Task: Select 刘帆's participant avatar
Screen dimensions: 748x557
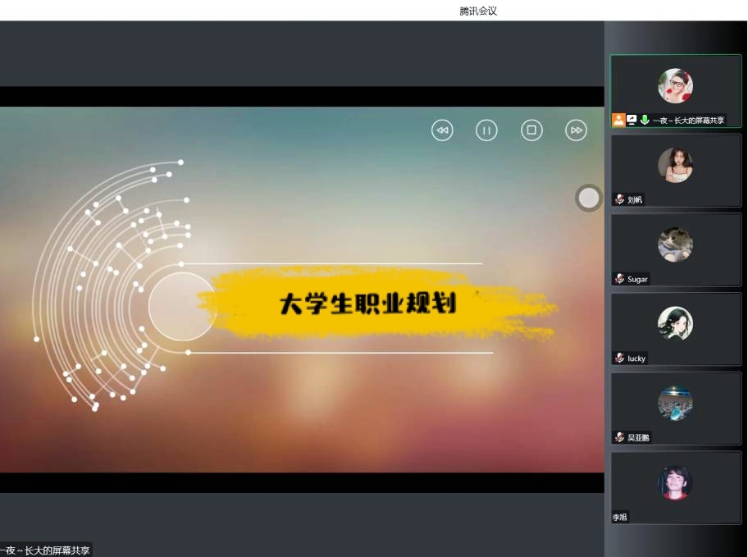Action: point(675,166)
